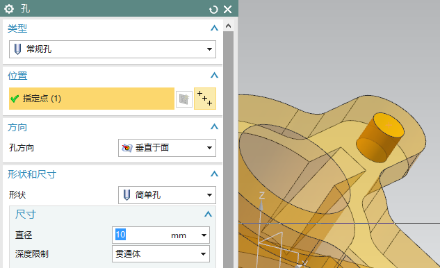Collapse the 形状和尺寸 section
Viewport: 440px width, 268px height.
click(214, 174)
